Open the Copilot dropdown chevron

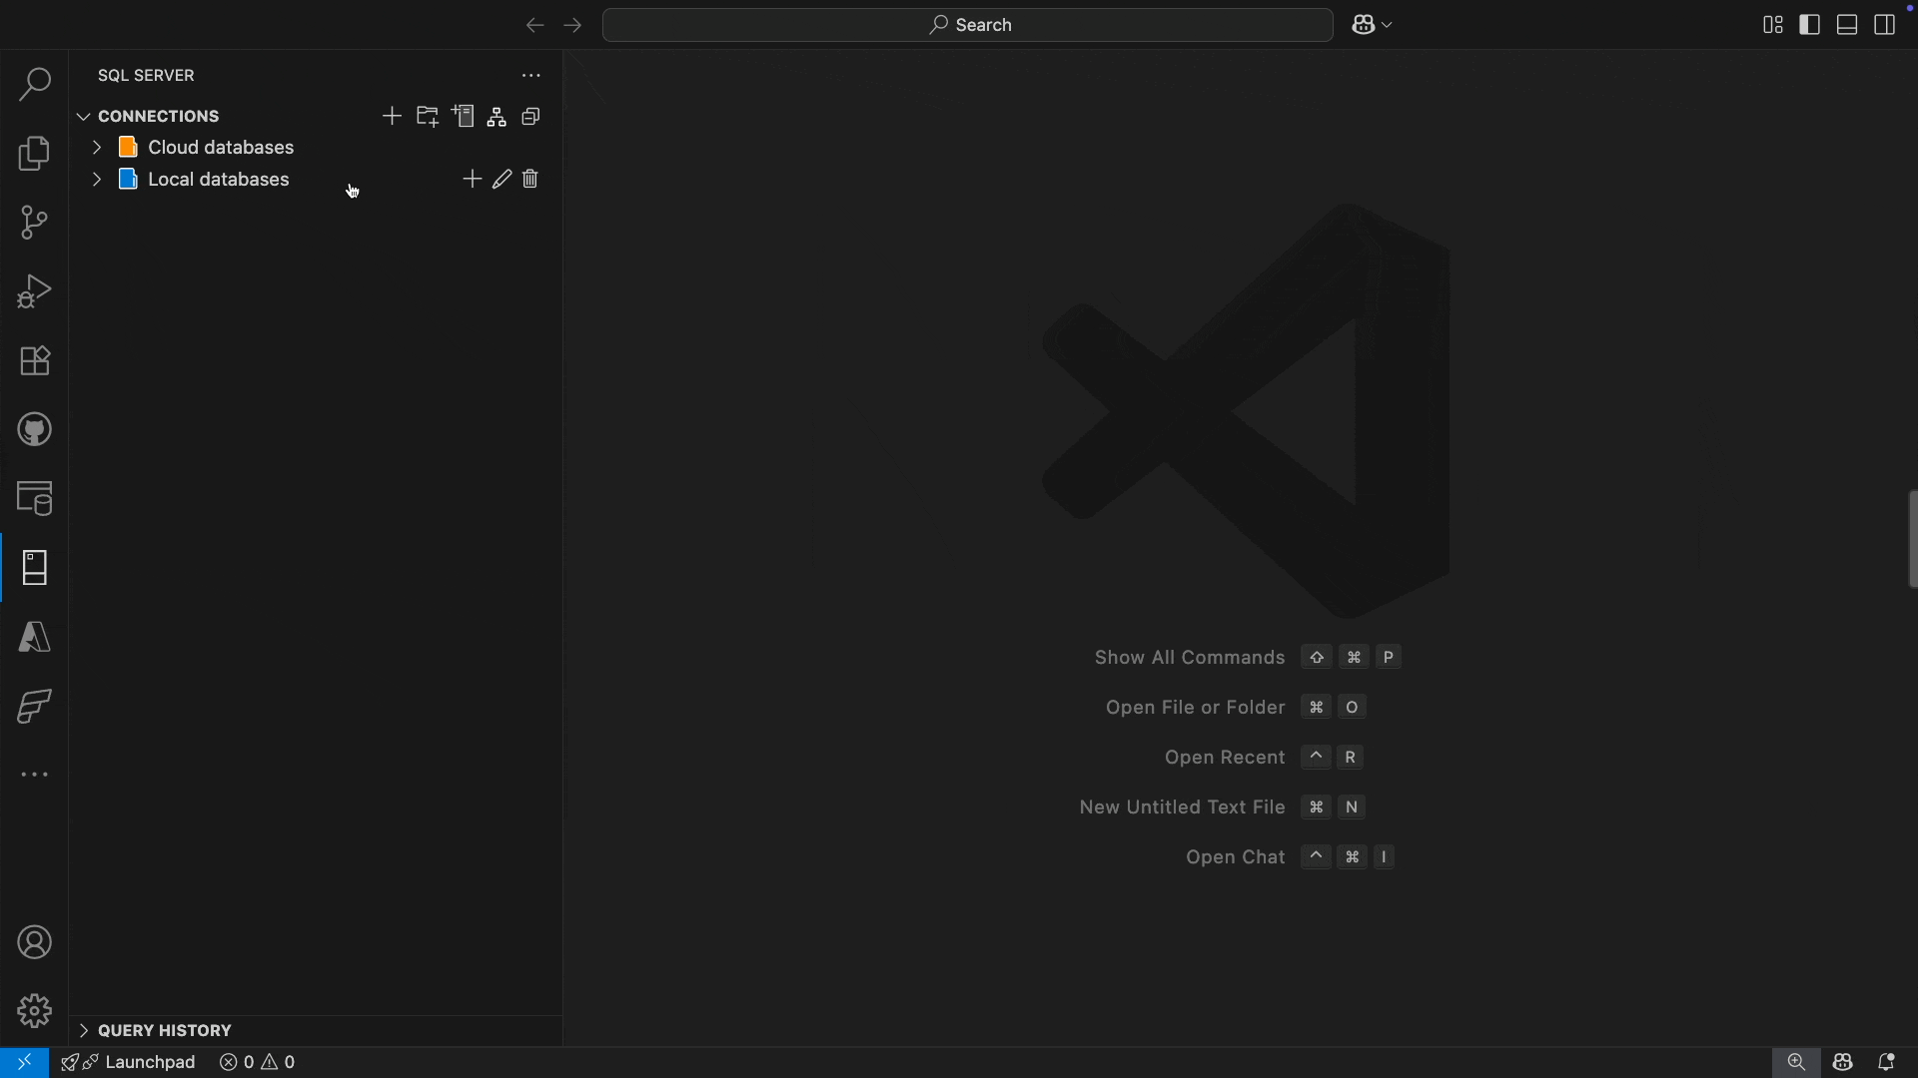[1387, 25]
